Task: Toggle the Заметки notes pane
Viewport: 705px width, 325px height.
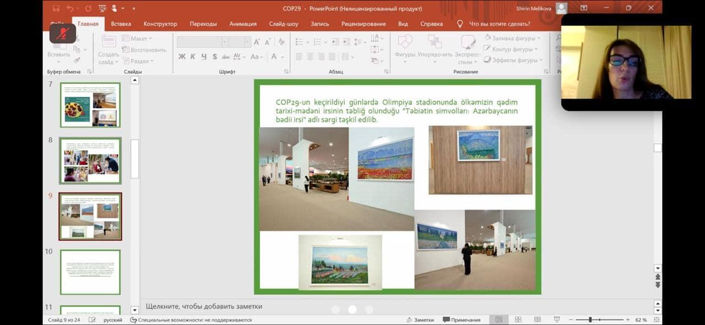Action: [420, 320]
